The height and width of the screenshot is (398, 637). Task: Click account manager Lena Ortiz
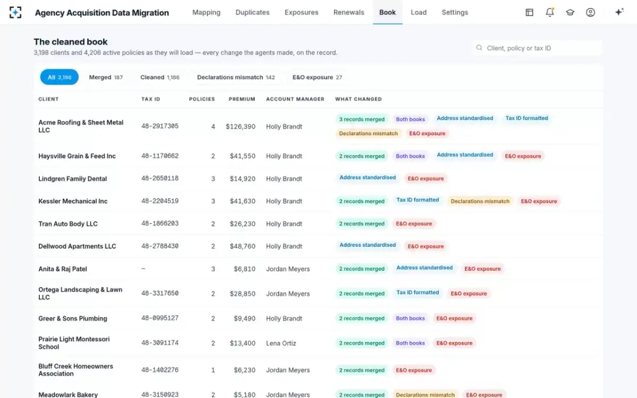281,343
